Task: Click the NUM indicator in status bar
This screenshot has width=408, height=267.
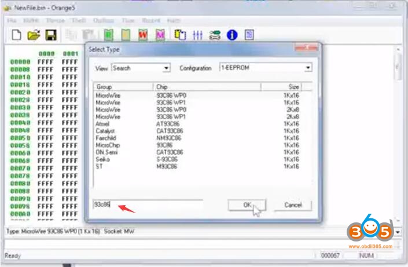Action: coord(366,255)
